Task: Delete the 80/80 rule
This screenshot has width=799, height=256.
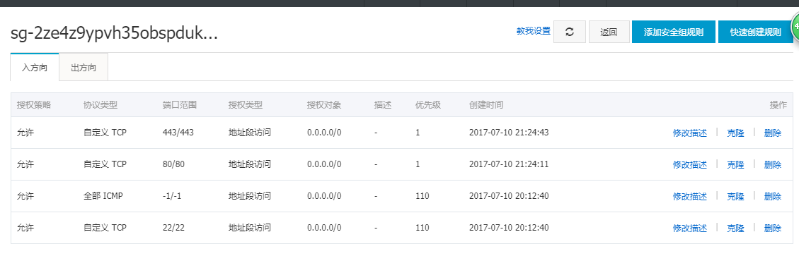Action: [x=773, y=164]
